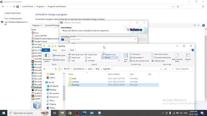The image size is (207, 116).
Task: Select the View ribbon tab
Action: (72, 50)
